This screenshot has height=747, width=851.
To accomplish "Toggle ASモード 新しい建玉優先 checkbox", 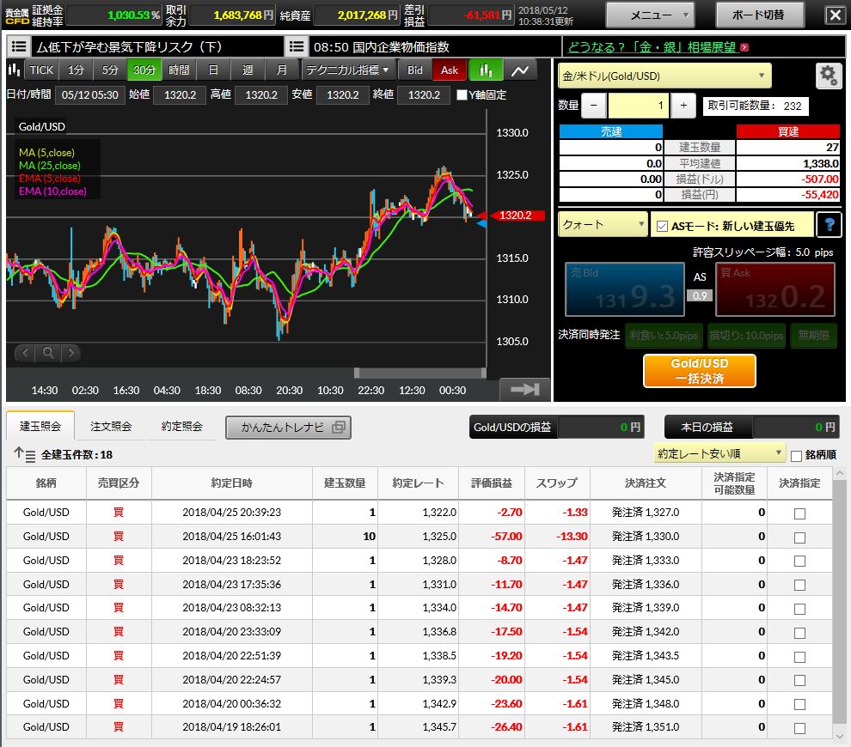I will pyautogui.click(x=662, y=226).
